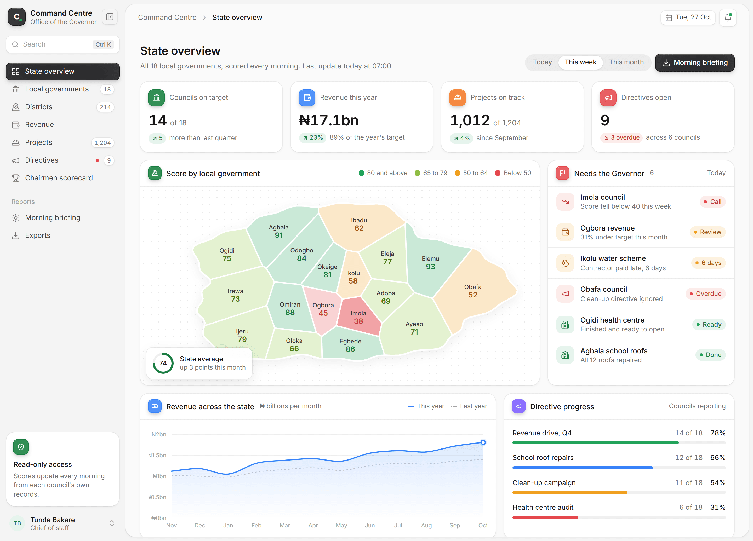Image resolution: width=753 pixels, height=541 pixels.
Task: Open Districts in the sidebar
Action: tap(62, 107)
